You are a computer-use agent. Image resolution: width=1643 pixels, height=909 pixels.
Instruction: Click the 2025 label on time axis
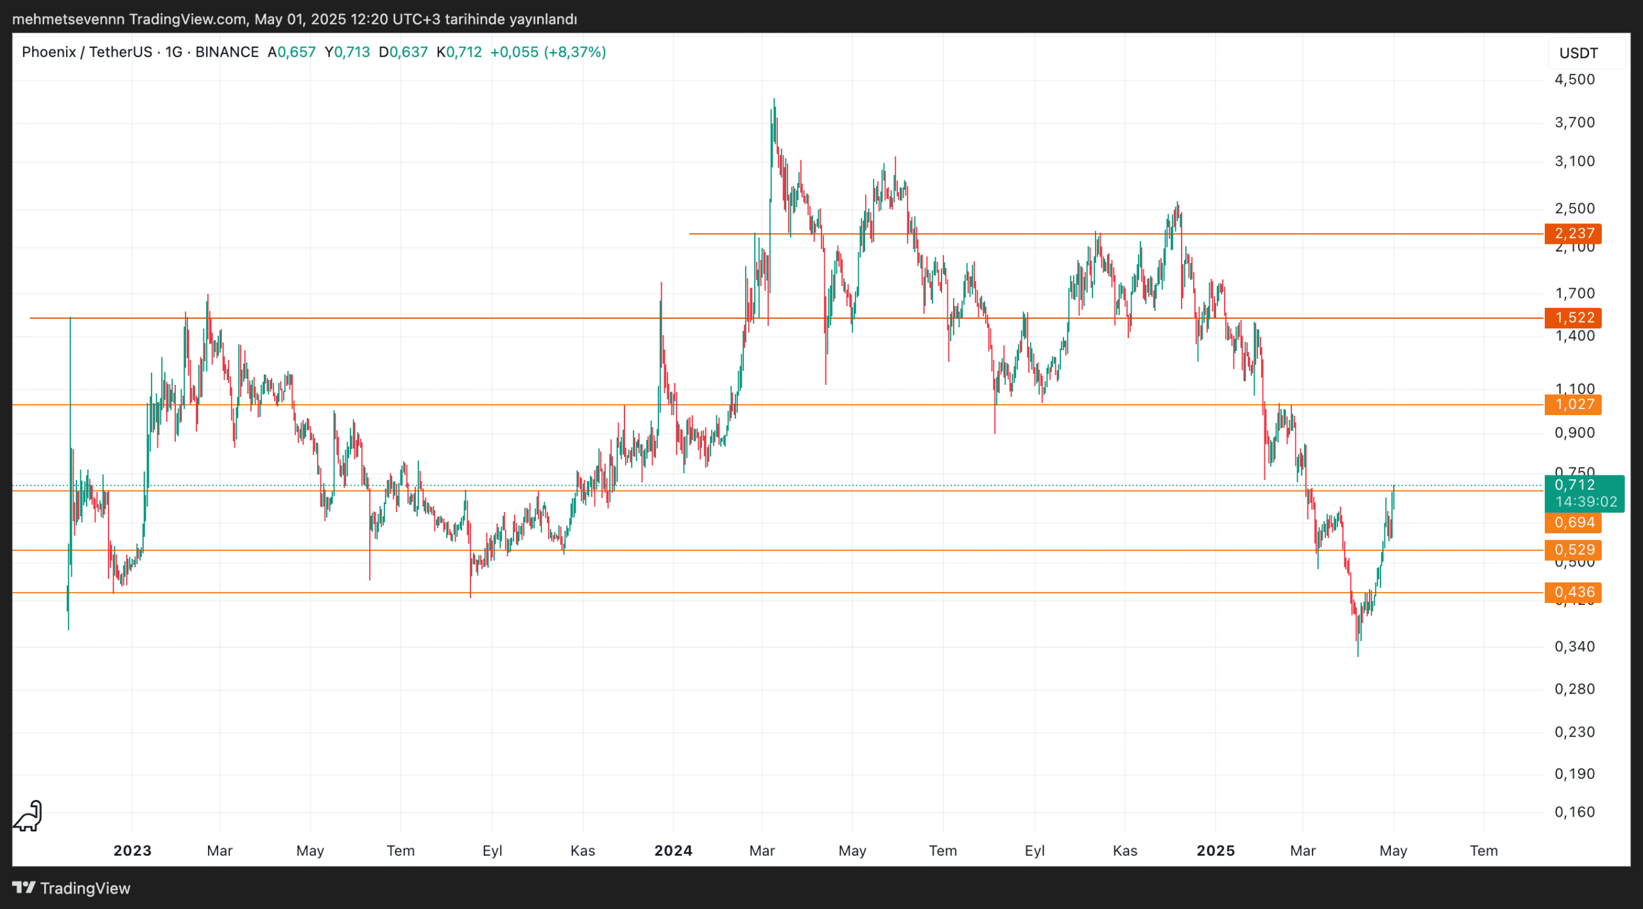(1216, 851)
